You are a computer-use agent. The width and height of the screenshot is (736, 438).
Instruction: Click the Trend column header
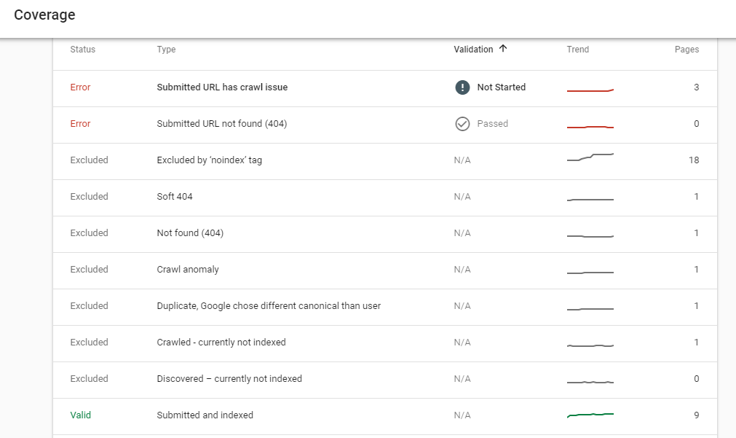click(578, 50)
